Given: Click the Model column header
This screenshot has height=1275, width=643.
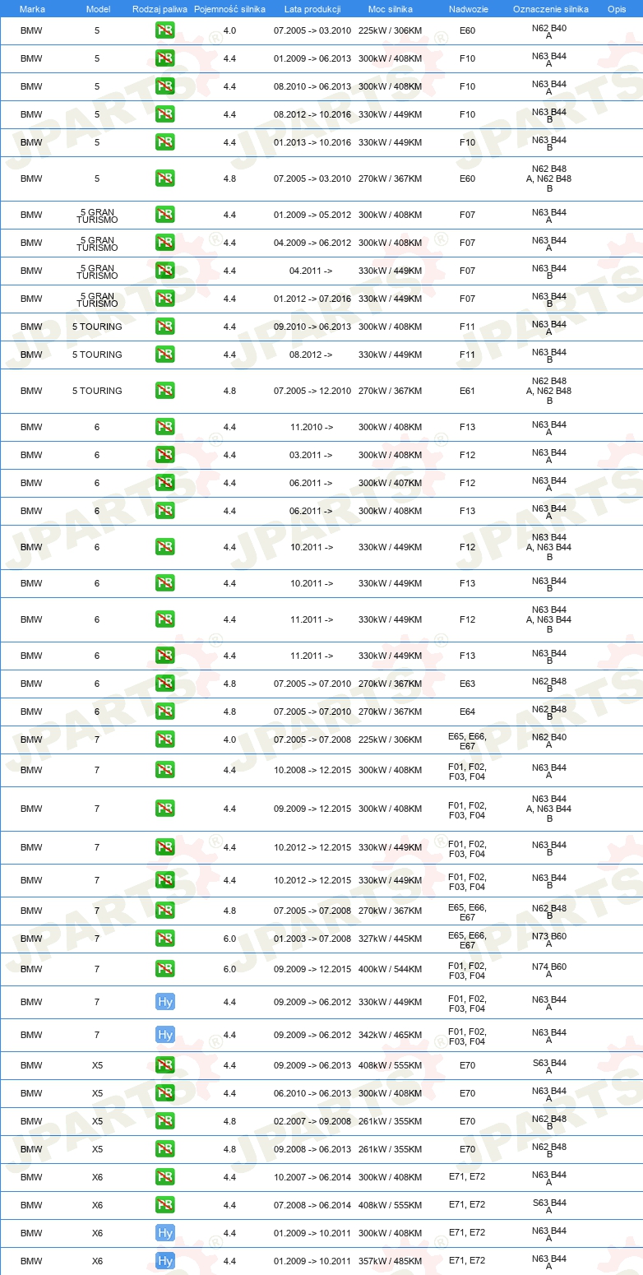Looking at the screenshot, I should point(98,8).
